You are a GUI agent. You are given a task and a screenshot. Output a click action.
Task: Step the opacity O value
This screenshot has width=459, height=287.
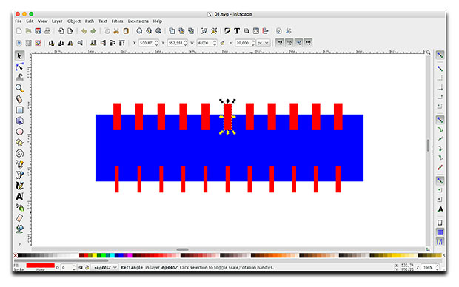pos(74,268)
